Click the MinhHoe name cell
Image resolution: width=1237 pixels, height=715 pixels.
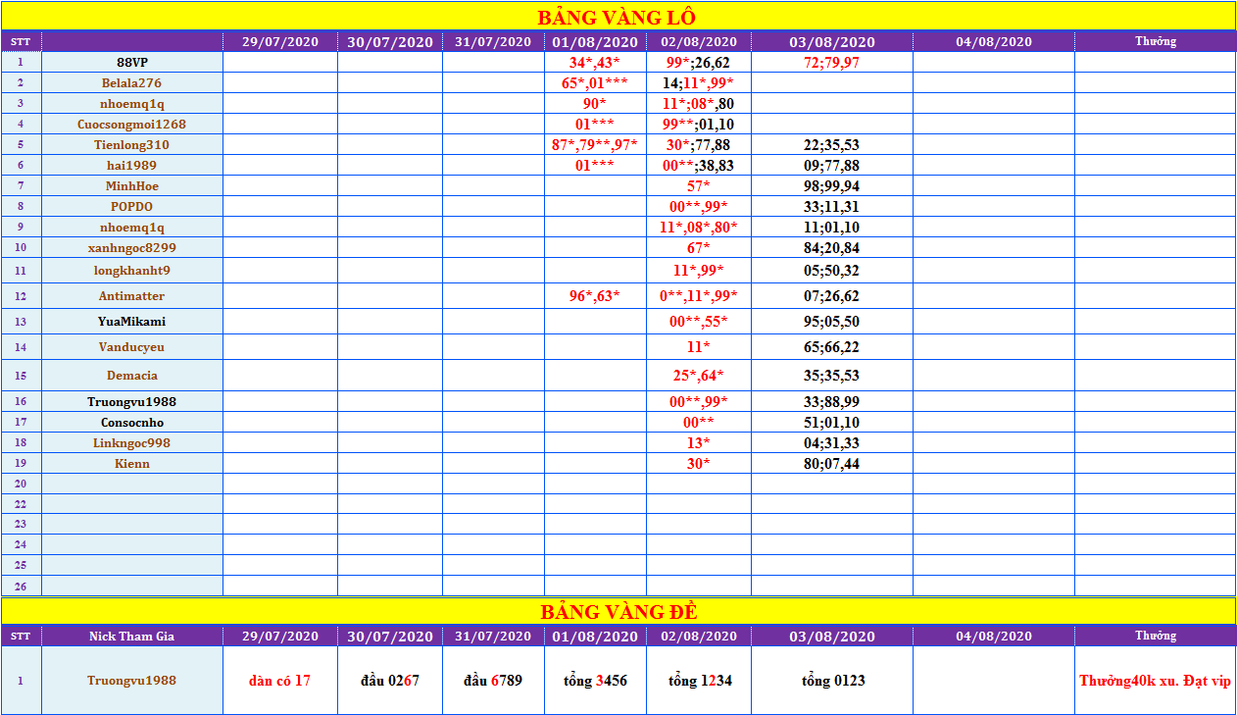coord(132,185)
